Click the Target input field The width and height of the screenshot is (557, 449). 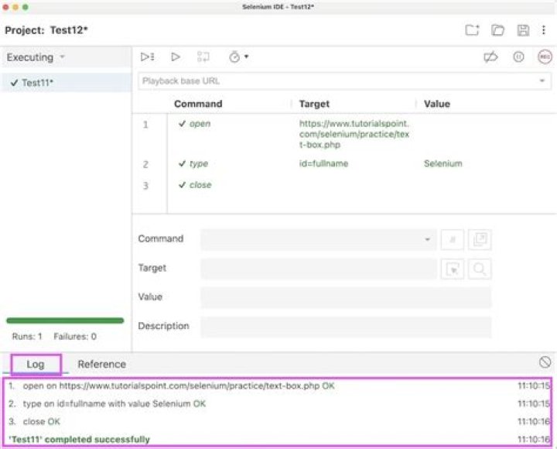(318, 269)
